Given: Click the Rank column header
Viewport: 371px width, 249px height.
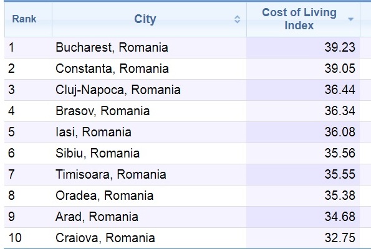Looking at the screenshot, I should [24, 19].
